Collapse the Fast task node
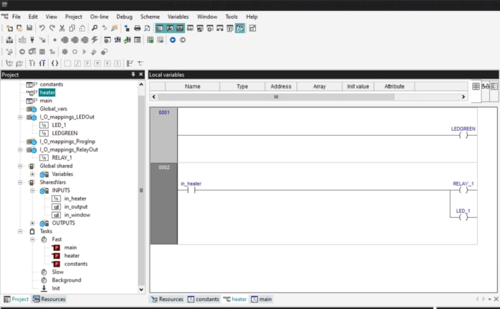Image resolution: width=500 pixels, height=309 pixels. point(32,240)
